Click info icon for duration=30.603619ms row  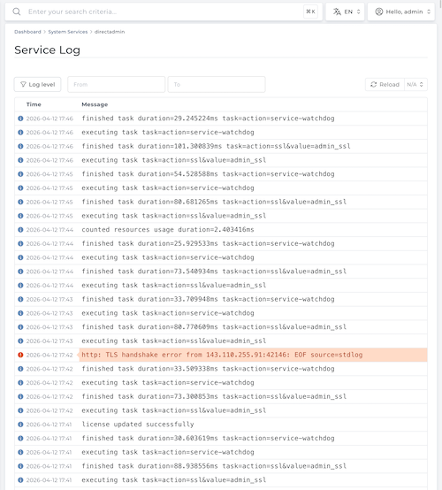tap(20, 438)
